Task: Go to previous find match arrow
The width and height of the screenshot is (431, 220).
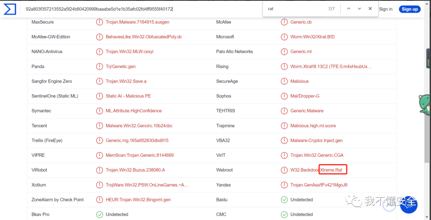Action: click(348, 9)
